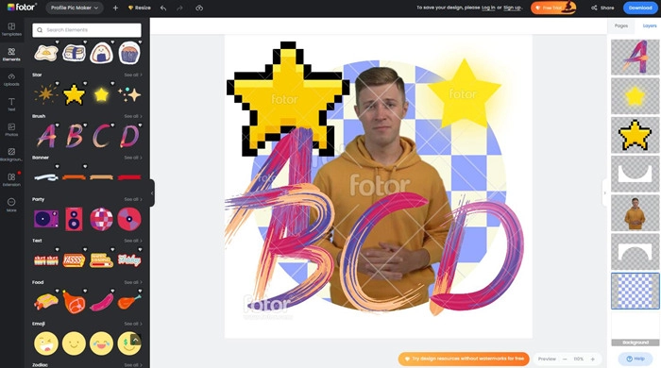Add the turntable party element
The image size is (661, 368).
46,219
